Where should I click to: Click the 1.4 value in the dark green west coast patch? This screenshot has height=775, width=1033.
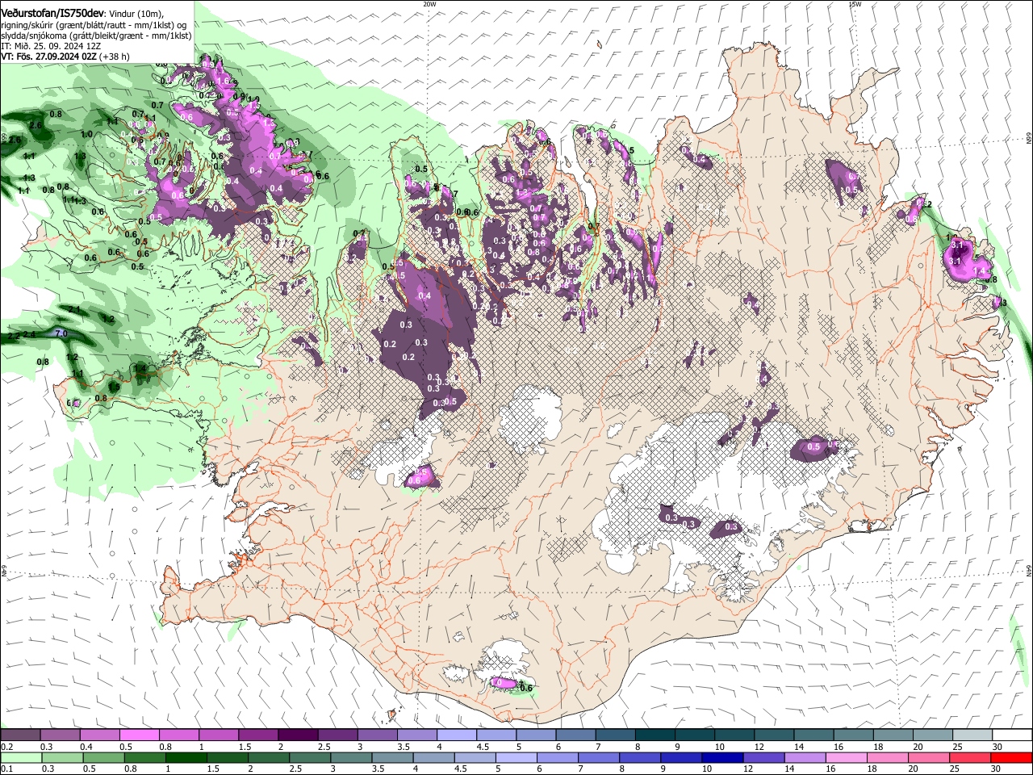140,368
